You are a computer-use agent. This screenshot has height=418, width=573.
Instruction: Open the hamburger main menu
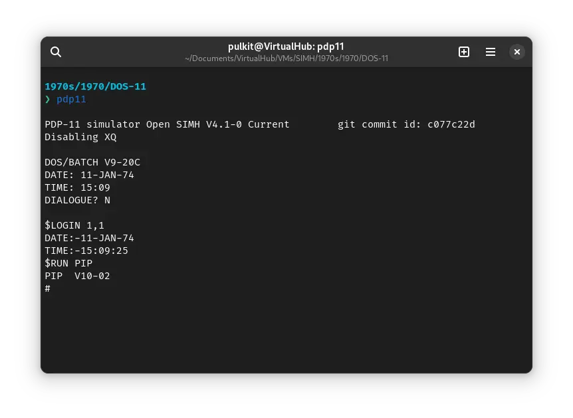pyautogui.click(x=491, y=52)
